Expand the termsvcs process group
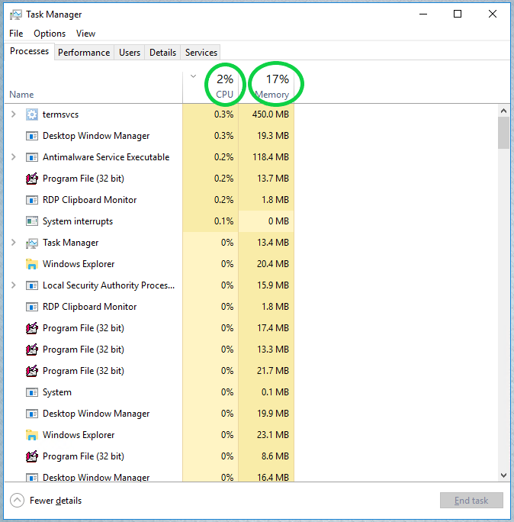The width and height of the screenshot is (514, 522). [x=13, y=114]
